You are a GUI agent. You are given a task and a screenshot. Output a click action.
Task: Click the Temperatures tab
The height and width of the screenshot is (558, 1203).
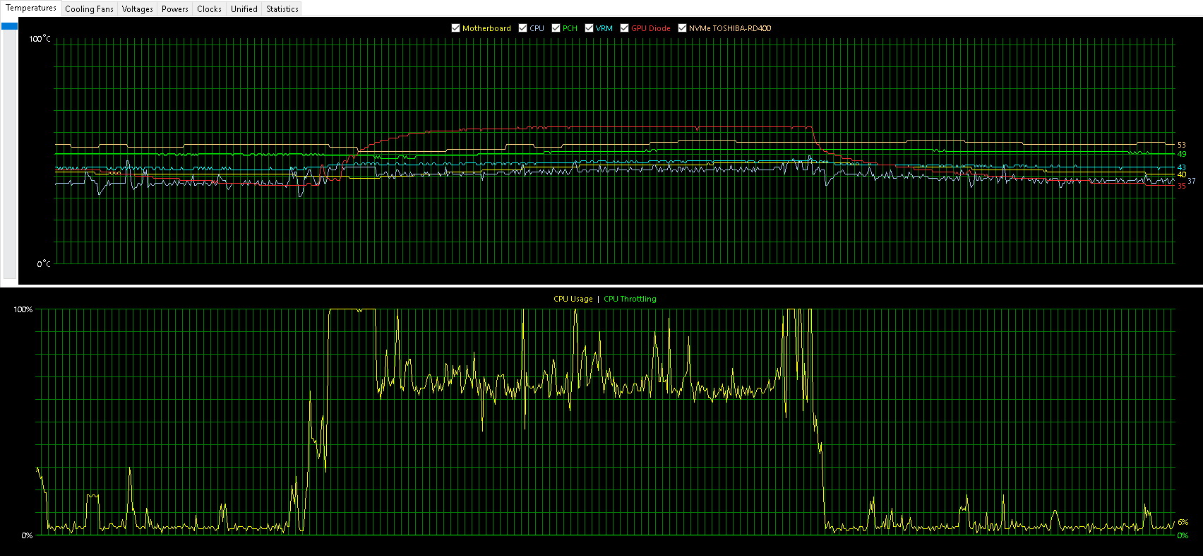pos(31,8)
